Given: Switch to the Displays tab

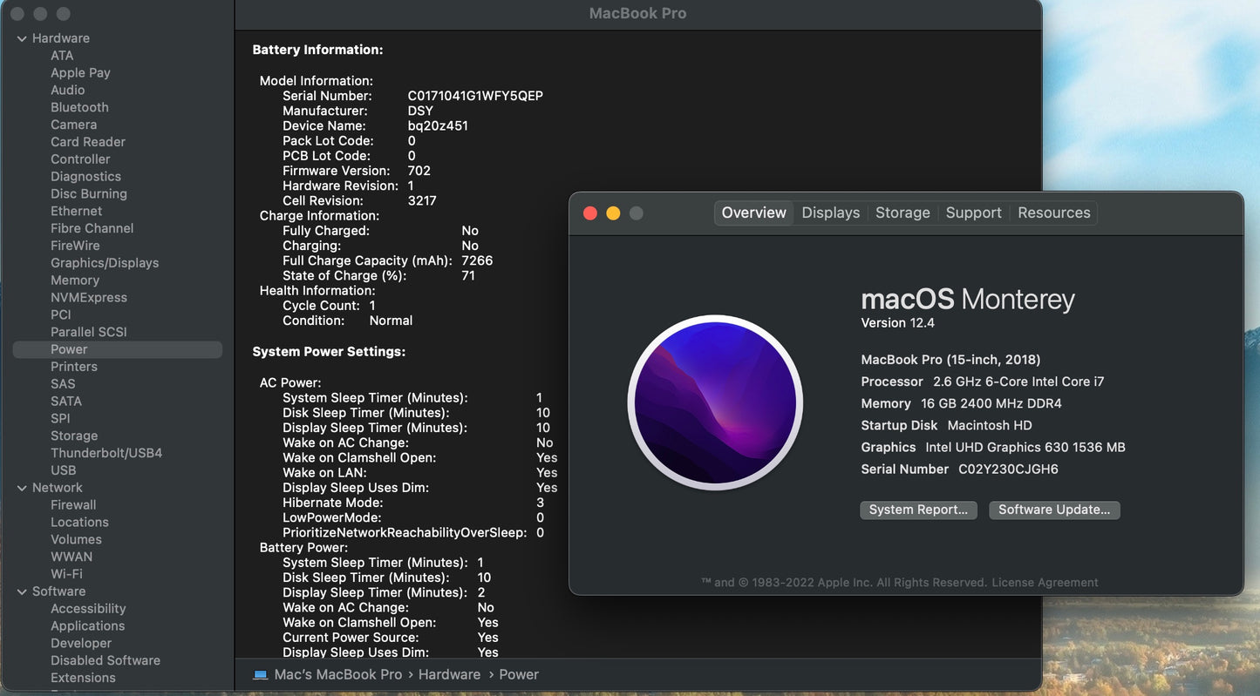Looking at the screenshot, I should [x=830, y=213].
